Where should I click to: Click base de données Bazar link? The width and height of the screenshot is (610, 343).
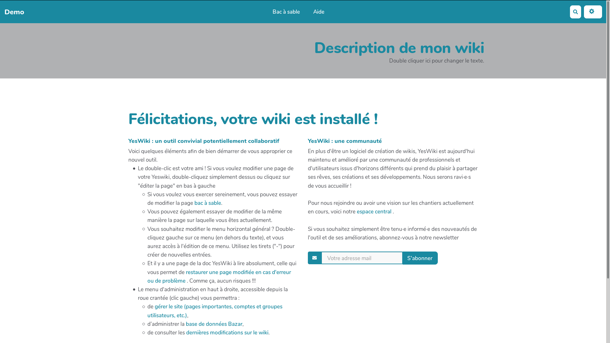(x=214, y=324)
